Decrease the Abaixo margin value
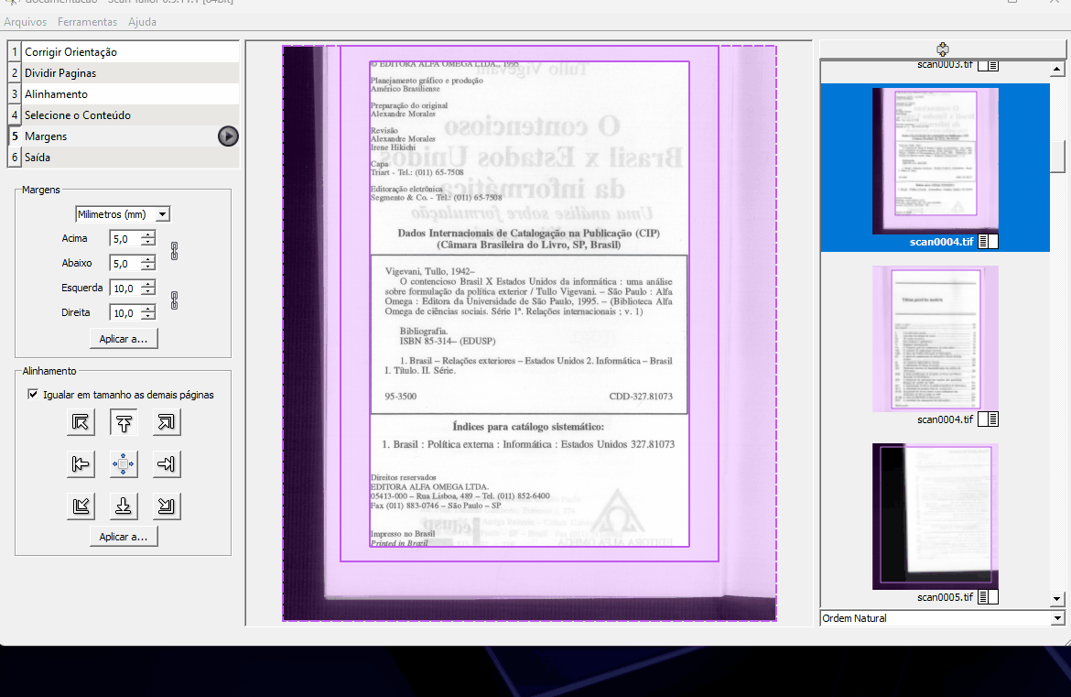Viewport: 1071px width, 697px height. coord(148,267)
